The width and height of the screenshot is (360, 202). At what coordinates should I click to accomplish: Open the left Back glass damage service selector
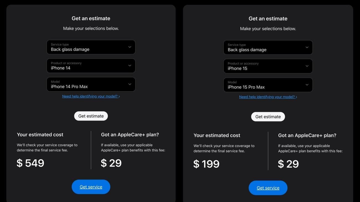[91, 47]
